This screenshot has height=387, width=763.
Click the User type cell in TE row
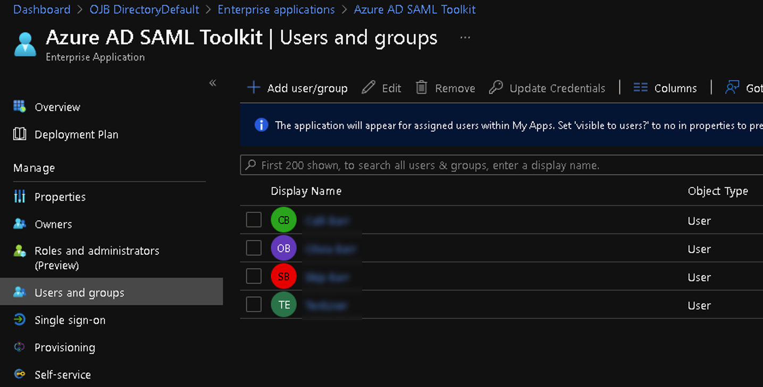click(699, 306)
